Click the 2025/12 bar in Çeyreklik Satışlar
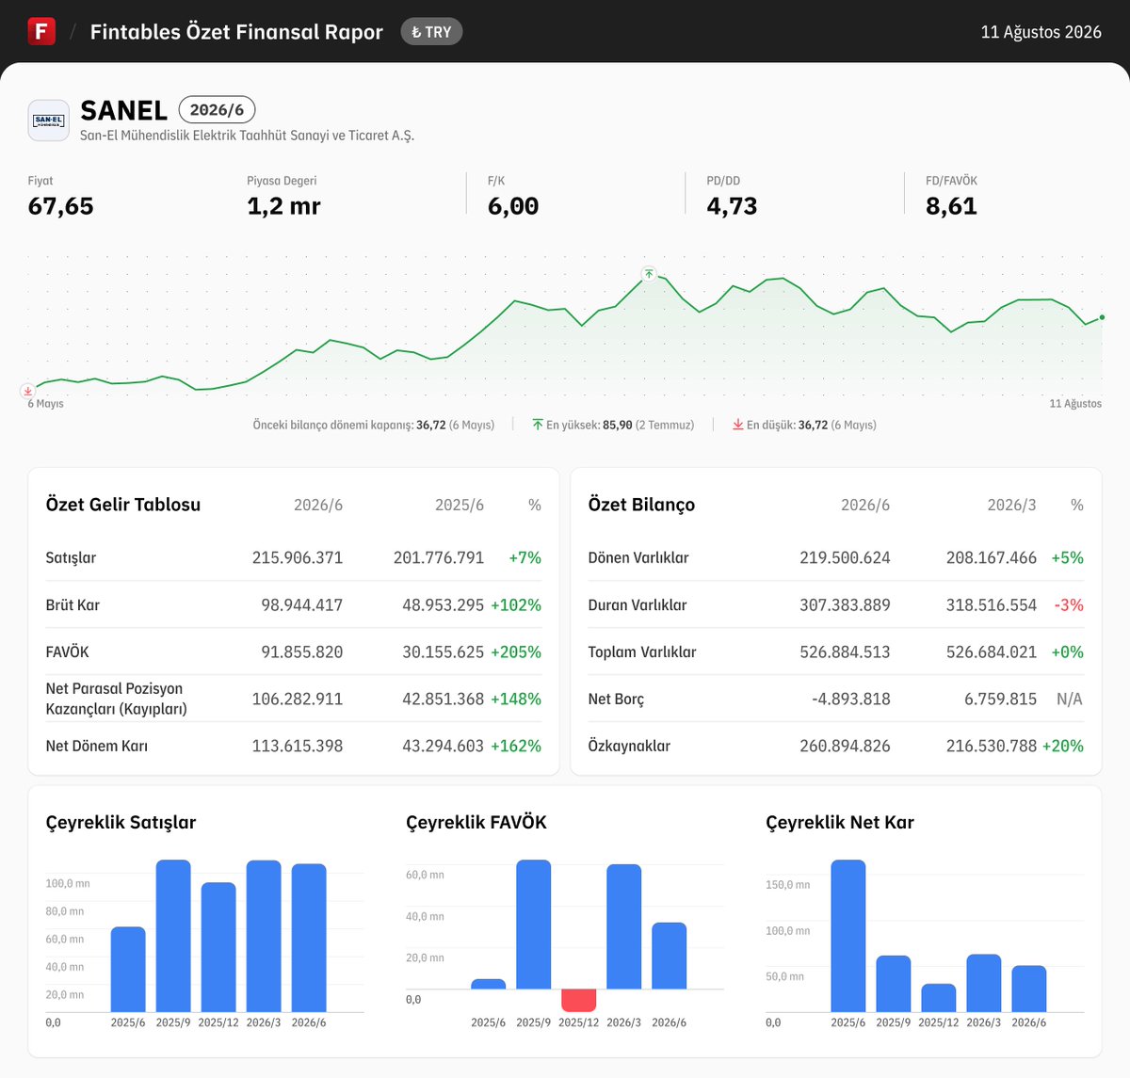The width and height of the screenshot is (1130, 1078). (x=218, y=947)
